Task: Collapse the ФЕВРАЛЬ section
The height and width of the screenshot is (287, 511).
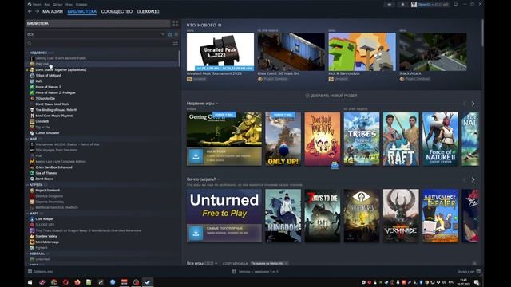Action: 27,254
